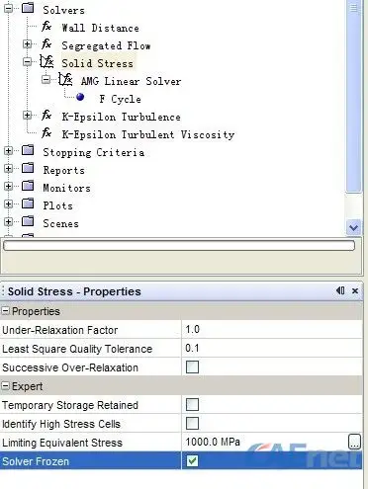Select the Scenes tree item

(61, 223)
